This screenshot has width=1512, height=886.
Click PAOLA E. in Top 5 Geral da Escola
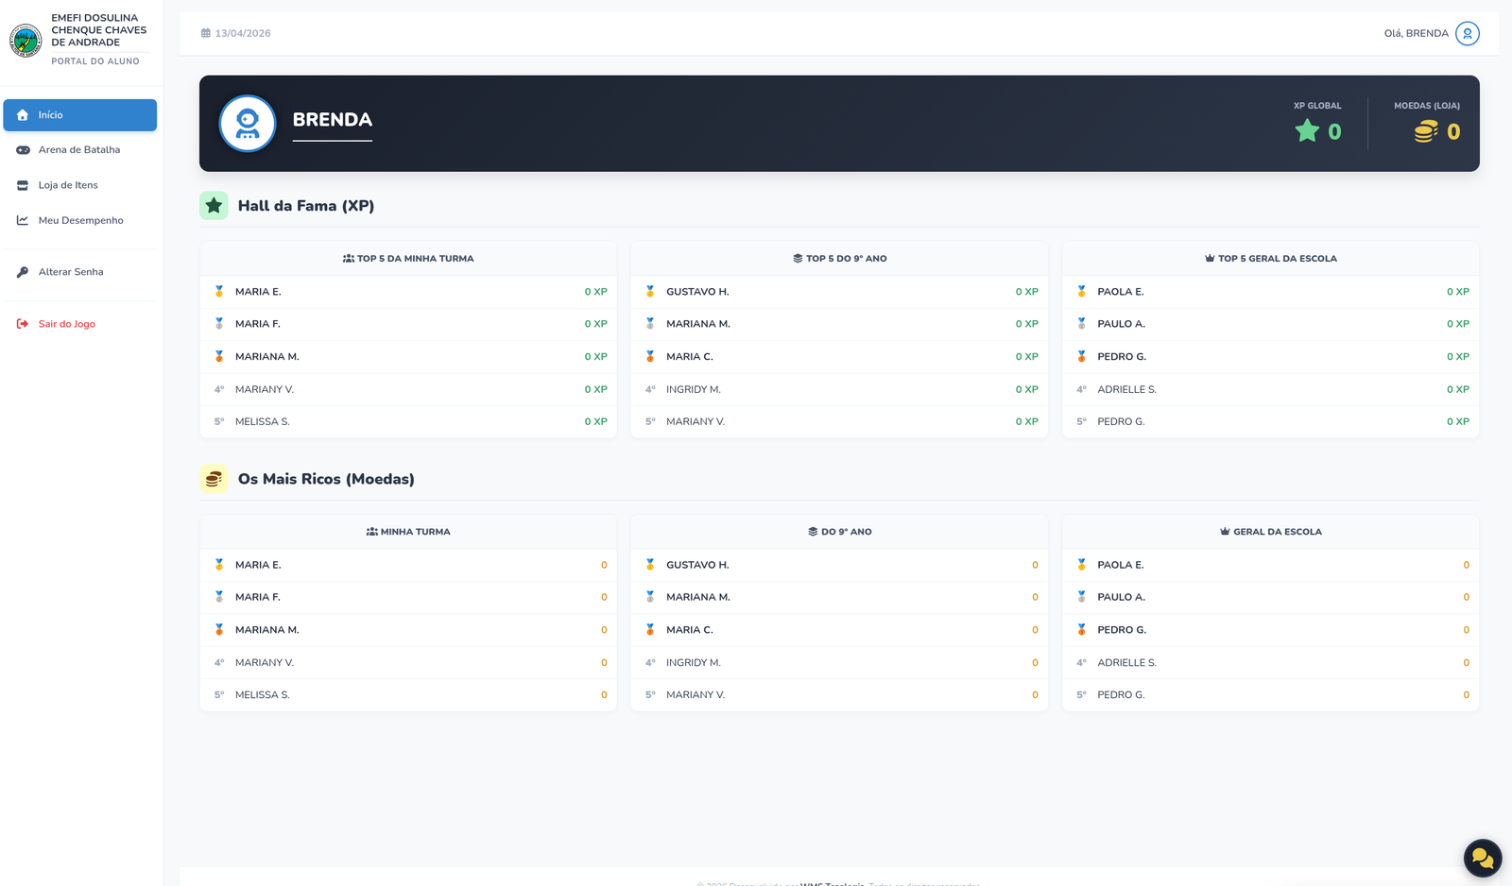tap(1120, 292)
